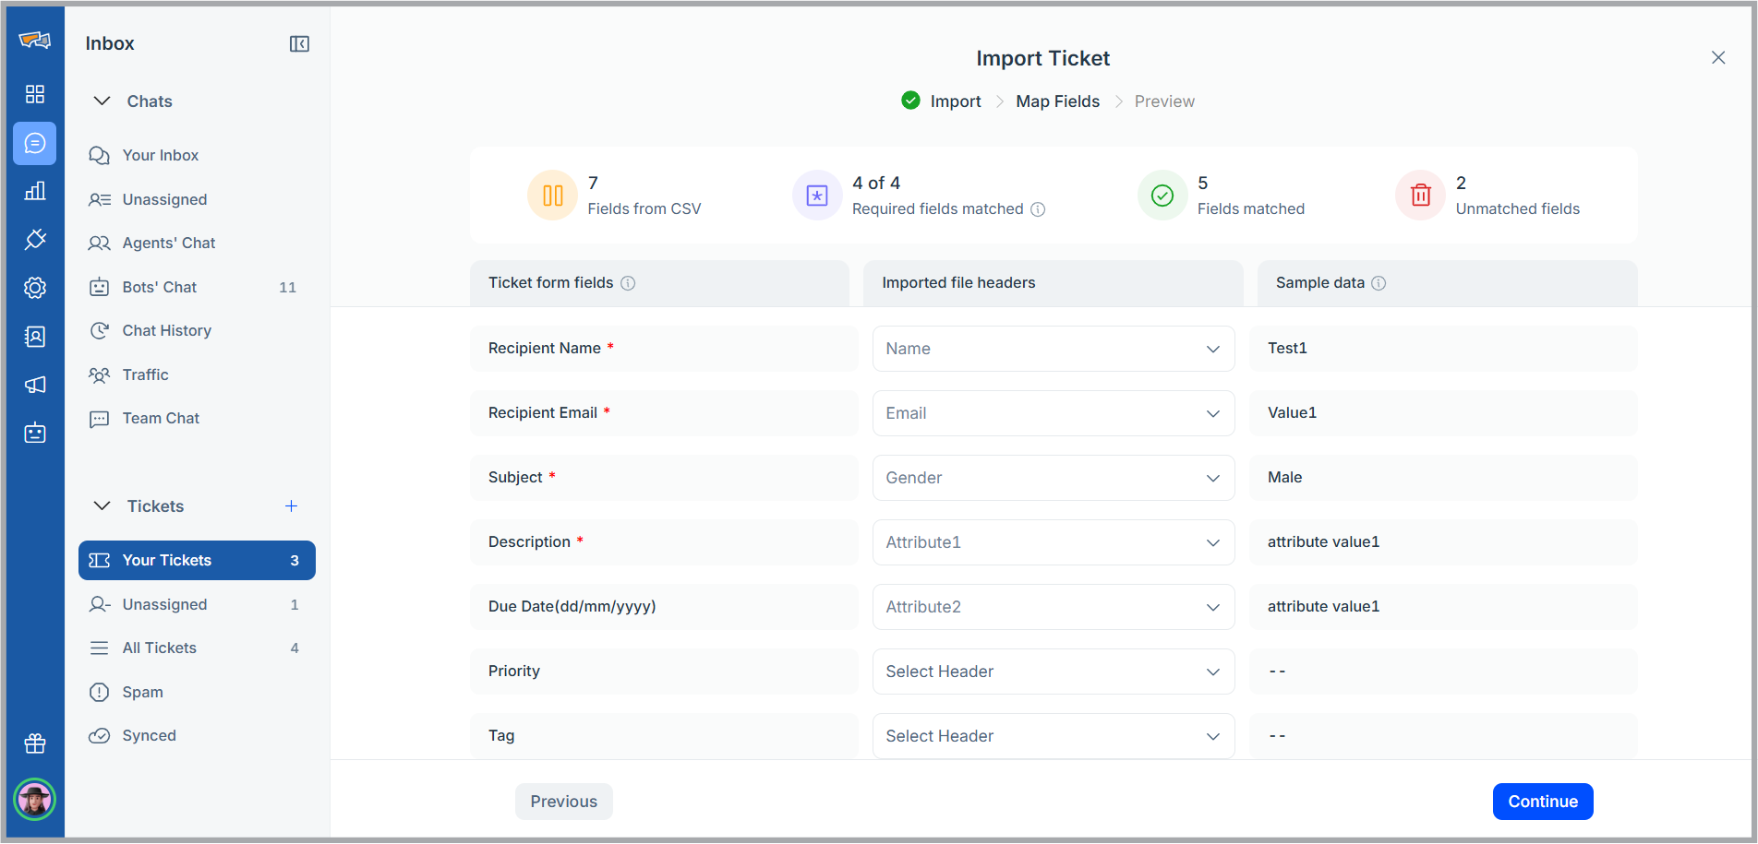Open the contacts icon in left rail
The width and height of the screenshot is (1758, 844).
pos(35,337)
